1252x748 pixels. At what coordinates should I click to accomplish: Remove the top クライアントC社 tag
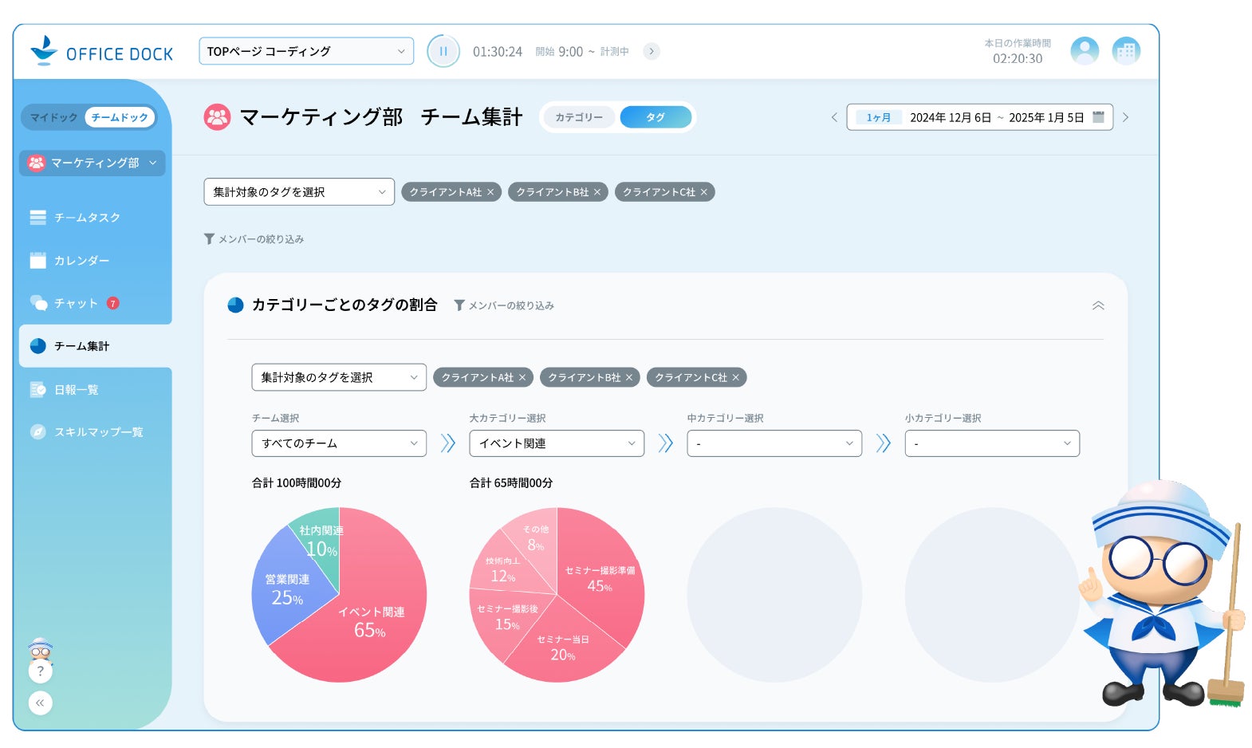pyautogui.click(x=704, y=192)
